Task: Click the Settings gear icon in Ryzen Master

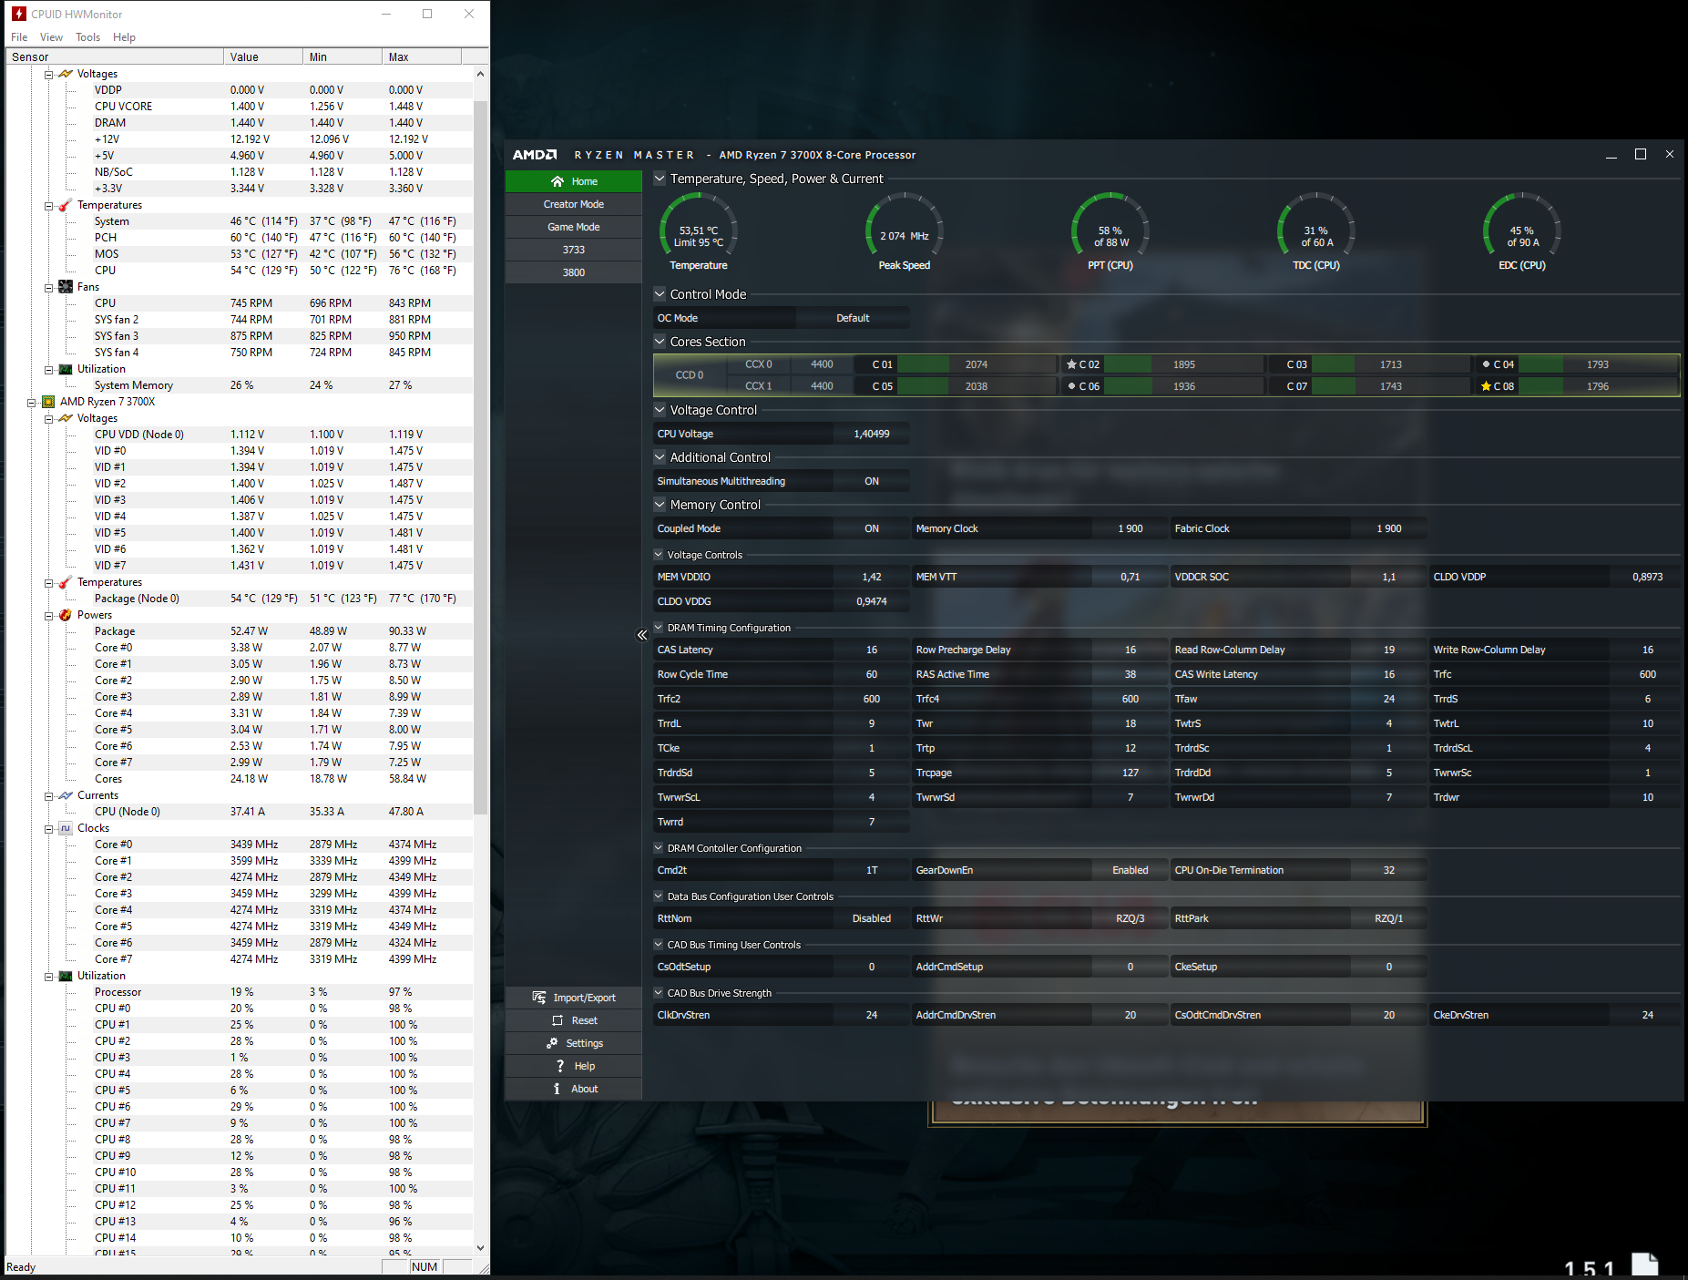Action: click(552, 1043)
